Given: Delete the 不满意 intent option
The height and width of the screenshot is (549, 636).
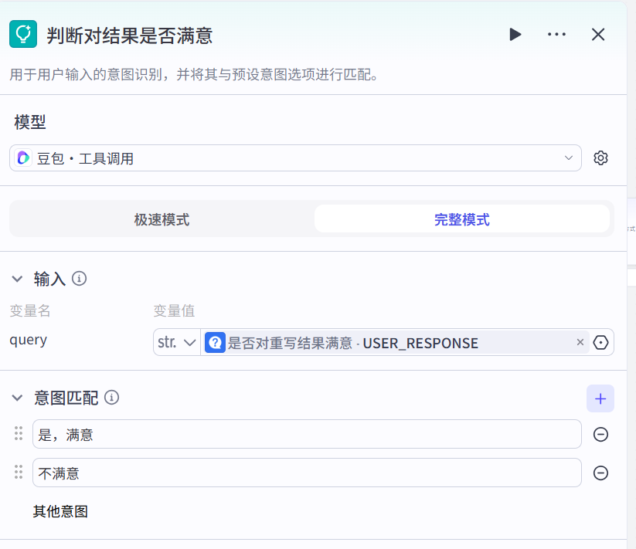Looking at the screenshot, I should point(600,473).
